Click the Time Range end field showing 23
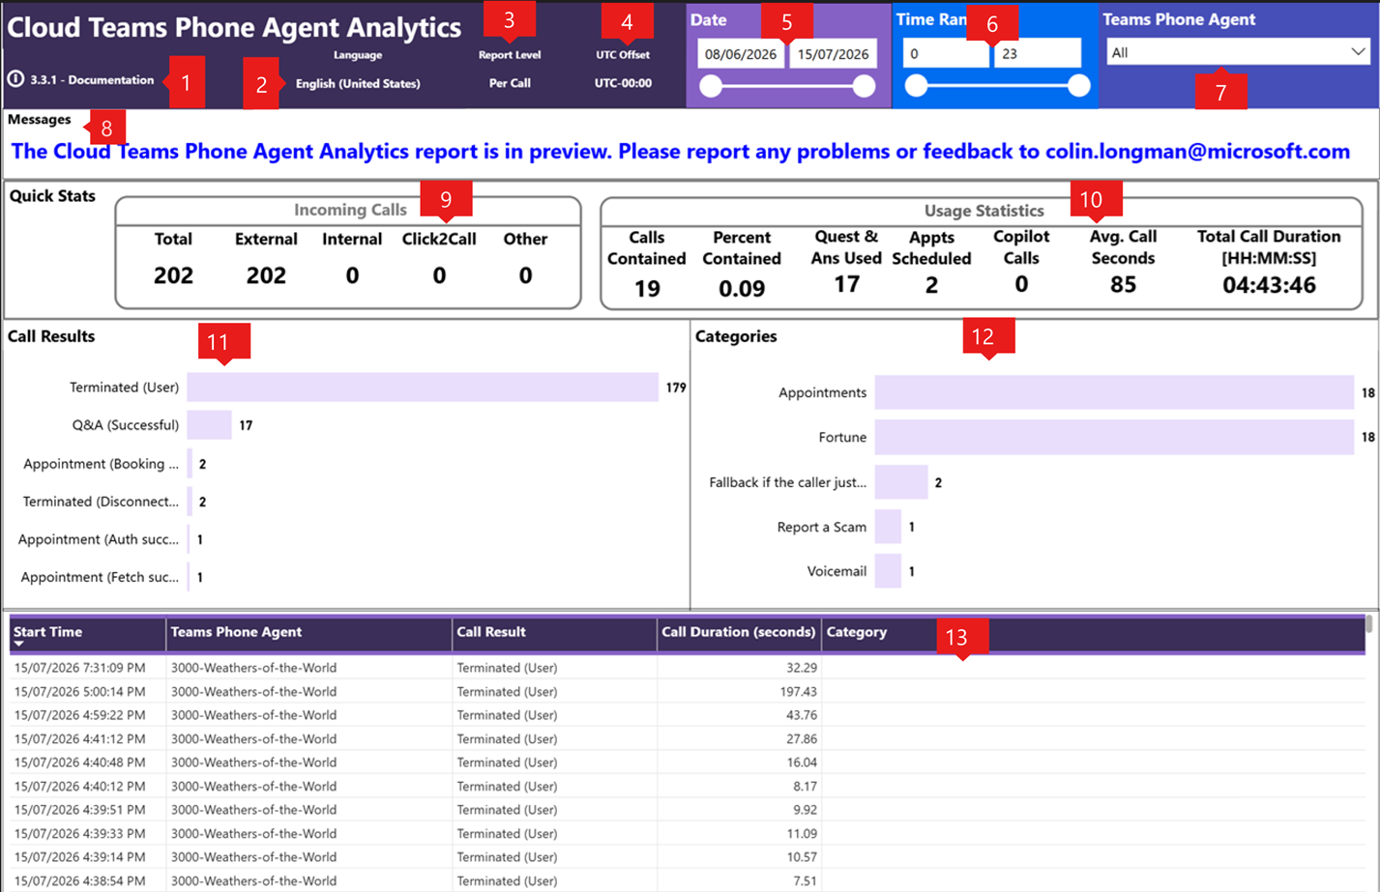 tap(1038, 54)
